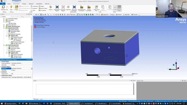Switch to the Automation ribbon tab
Screen dimensions: 187x105
[39, 4]
